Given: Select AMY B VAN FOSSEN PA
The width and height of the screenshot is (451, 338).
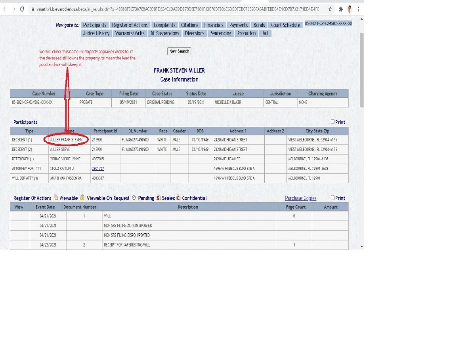Looking at the screenshot, I should coord(65,178).
